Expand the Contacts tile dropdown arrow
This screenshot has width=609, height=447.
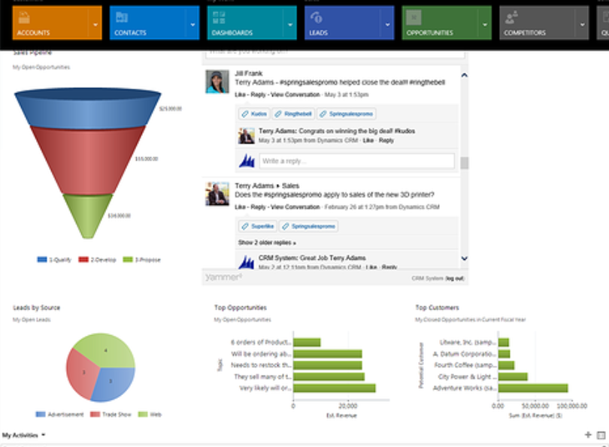tap(192, 25)
